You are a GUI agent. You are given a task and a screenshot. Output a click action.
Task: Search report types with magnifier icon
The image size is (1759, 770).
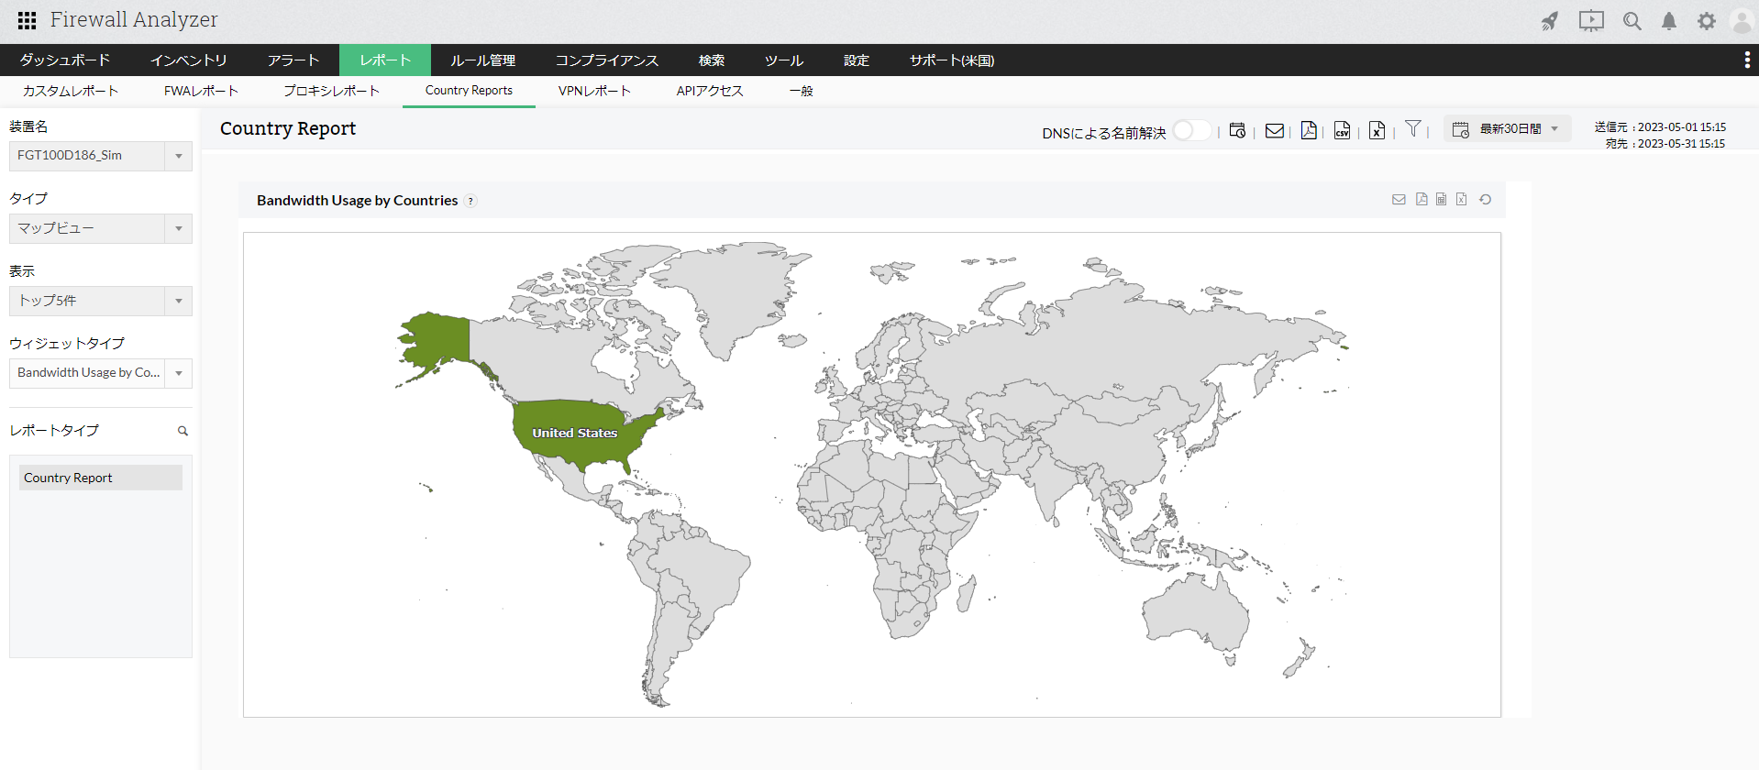point(183,431)
